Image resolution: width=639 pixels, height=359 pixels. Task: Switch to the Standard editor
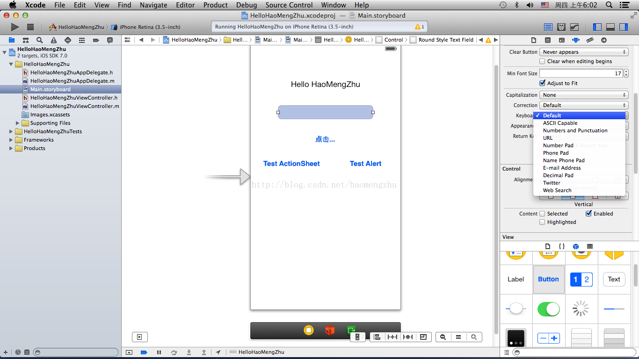tap(548, 27)
